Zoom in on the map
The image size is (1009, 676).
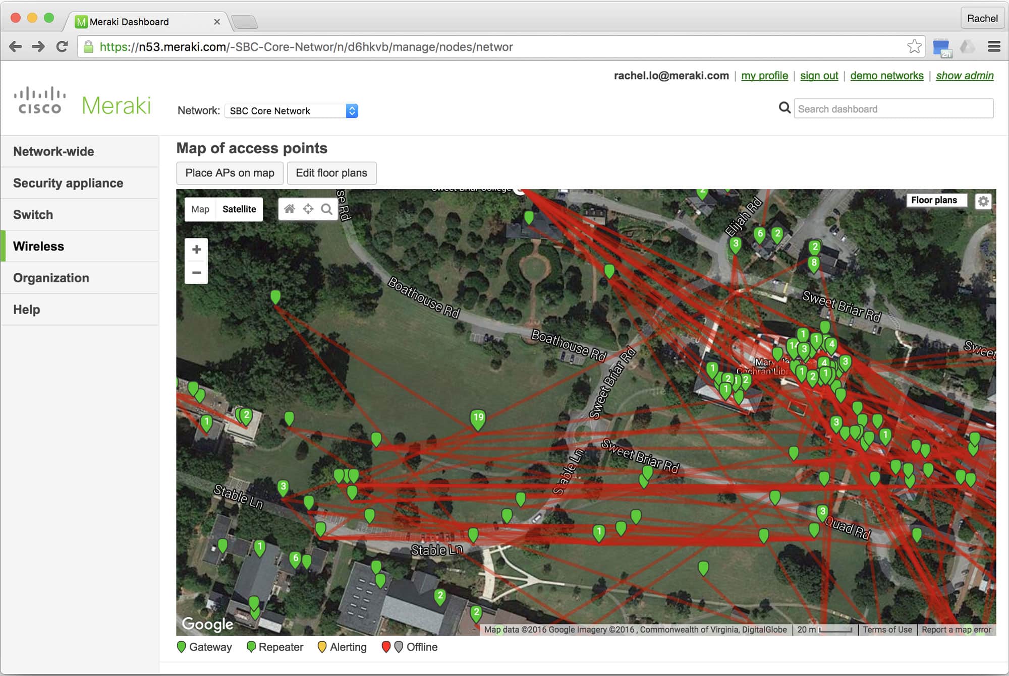tap(196, 250)
